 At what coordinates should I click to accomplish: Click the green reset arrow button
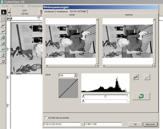(x=141, y=96)
